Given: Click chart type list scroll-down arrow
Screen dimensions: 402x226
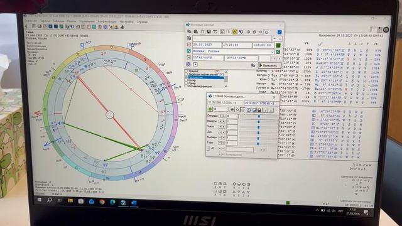Looking at the screenshot, I should (x=226, y=87).
